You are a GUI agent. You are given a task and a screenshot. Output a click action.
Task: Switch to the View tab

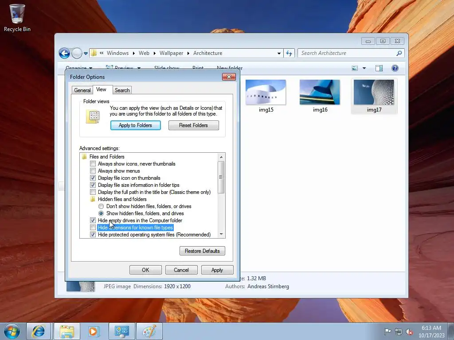102,89
